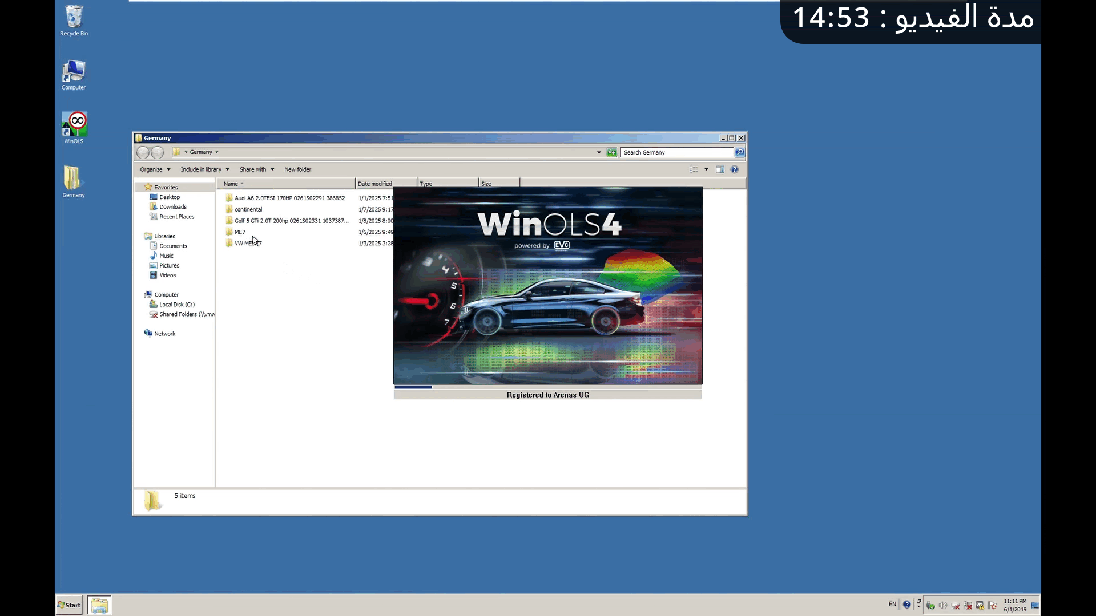Click the refresh button beside address bar
The height and width of the screenshot is (616, 1096).
pyautogui.click(x=611, y=152)
